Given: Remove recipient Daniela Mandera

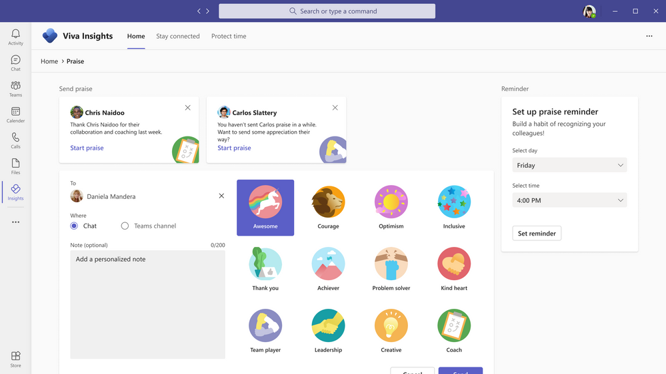Looking at the screenshot, I should point(221,196).
